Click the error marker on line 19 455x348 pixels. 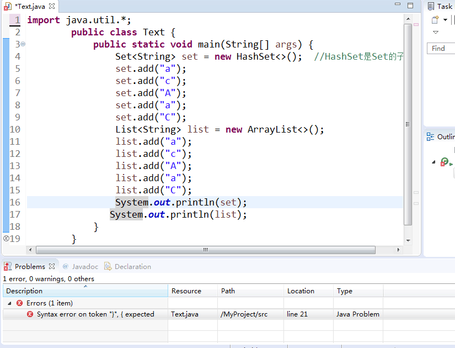pos(6,239)
